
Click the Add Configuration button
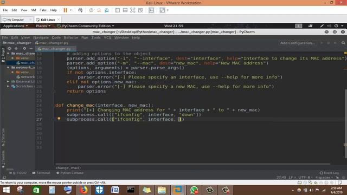(x=298, y=43)
